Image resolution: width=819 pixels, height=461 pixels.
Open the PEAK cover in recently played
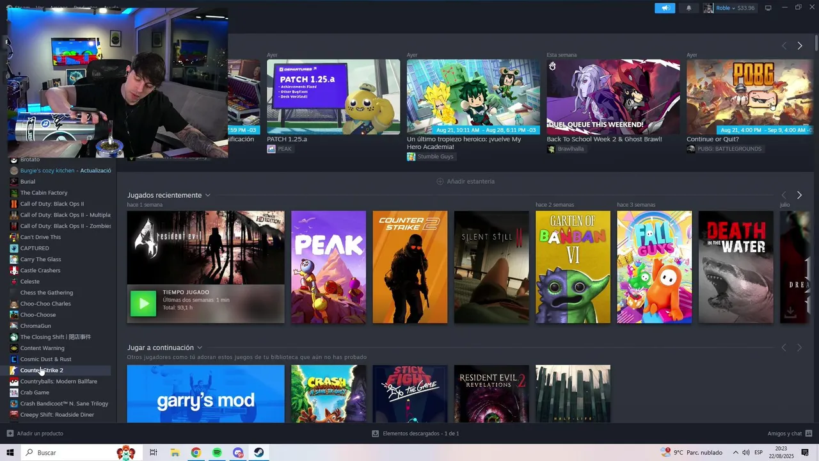tap(329, 267)
